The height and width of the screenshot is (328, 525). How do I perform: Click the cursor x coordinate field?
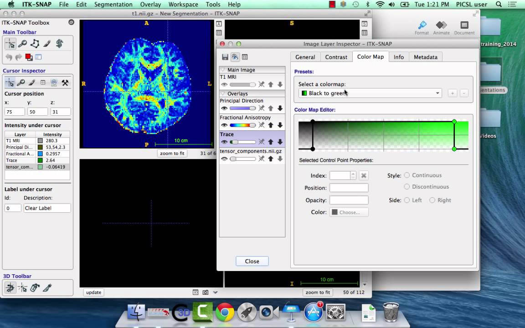[15, 112]
